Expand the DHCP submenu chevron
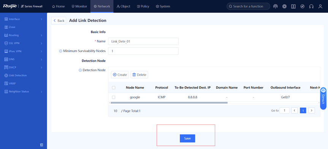 41,67
